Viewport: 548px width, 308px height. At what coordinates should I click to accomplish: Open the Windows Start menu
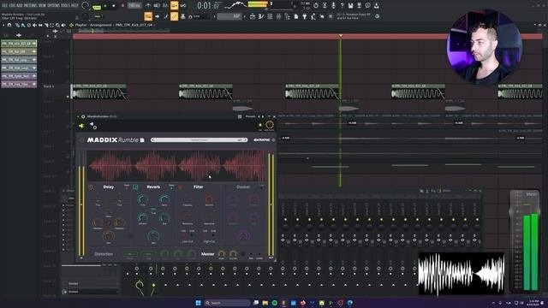tap(199, 303)
